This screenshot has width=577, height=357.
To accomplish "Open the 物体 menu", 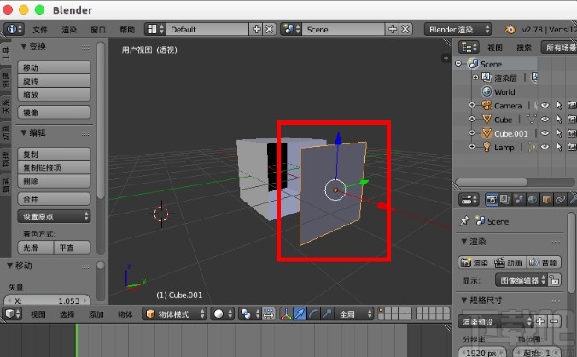I will tap(125, 314).
